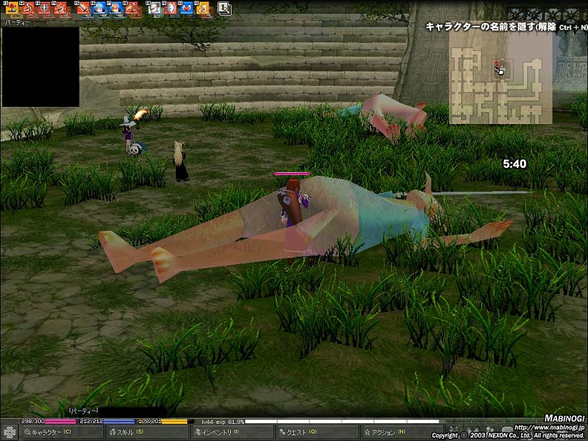This screenshot has width=588, height=441.
Task: Activate the F2 red skill hotkey icon
Action: (29, 8)
